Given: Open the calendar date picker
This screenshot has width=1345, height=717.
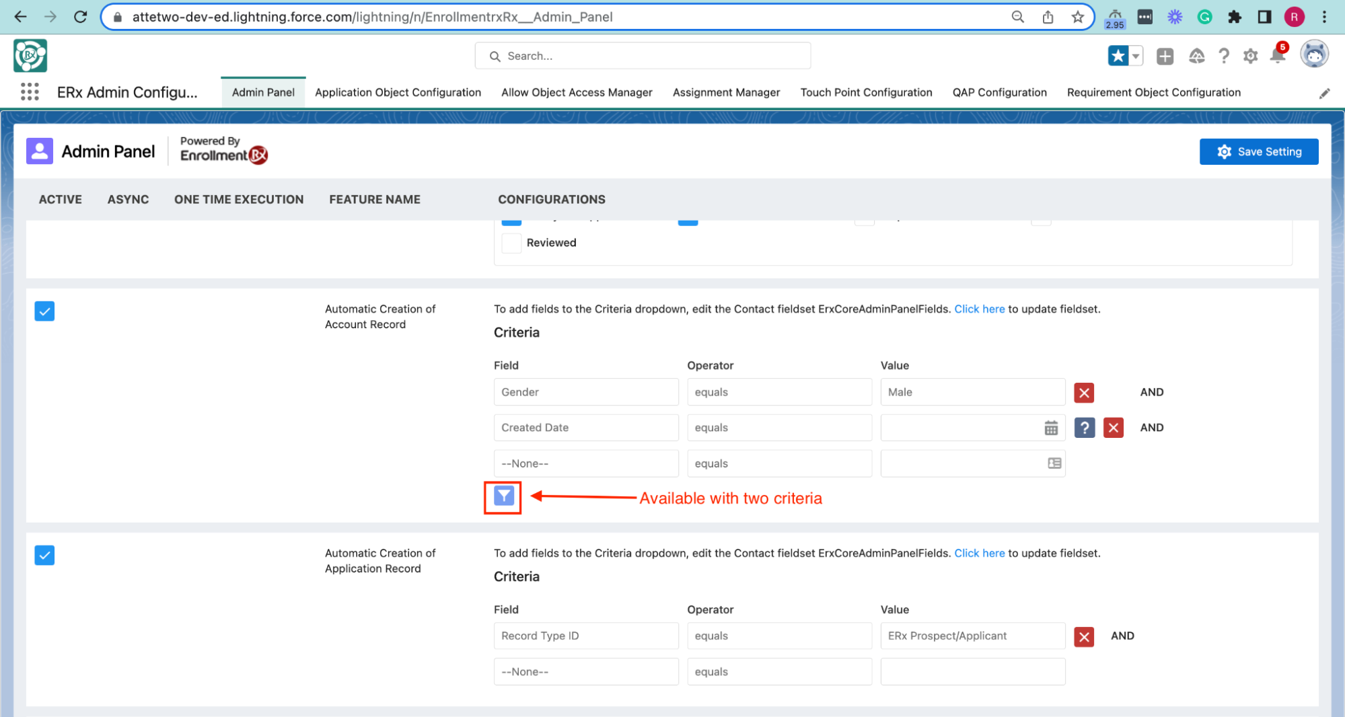Looking at the screenshot, I should pyautogui.click(x=1050, y=428).
